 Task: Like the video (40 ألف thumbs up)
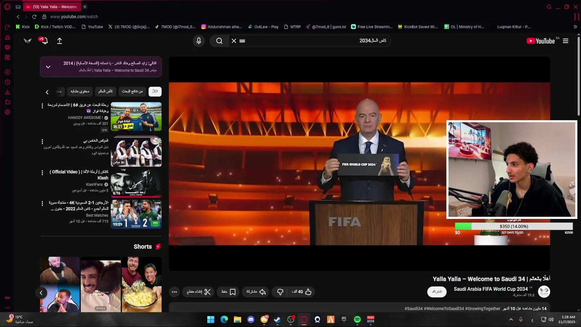point(302,292)
